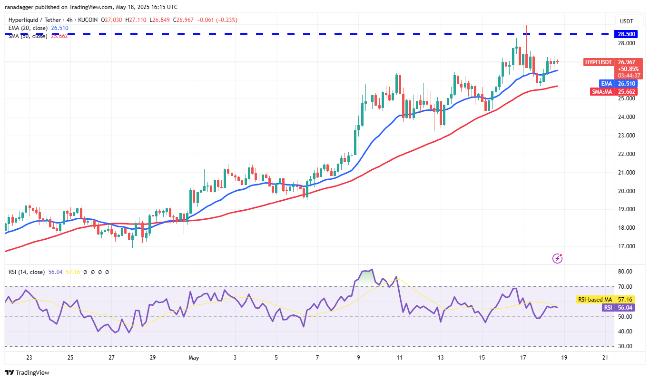This screenshot has width=650, height=381.
Task: Click the blue 28.500 price level label
Action: (x=626, y=34)
